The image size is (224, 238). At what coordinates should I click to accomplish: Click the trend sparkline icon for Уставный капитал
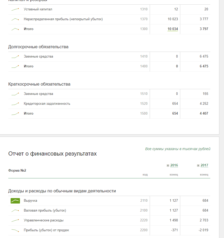click(15, 9)
